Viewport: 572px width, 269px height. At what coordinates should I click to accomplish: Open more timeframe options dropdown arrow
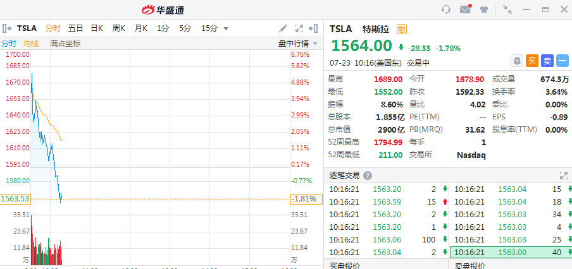tap(226, 29)
